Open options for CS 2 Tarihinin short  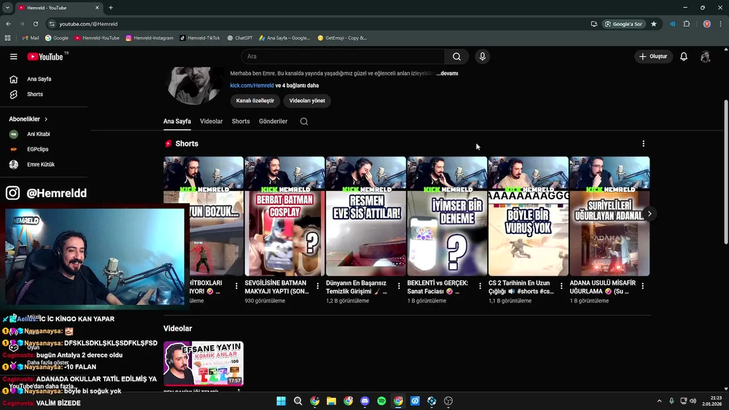[x=562, y=286]
